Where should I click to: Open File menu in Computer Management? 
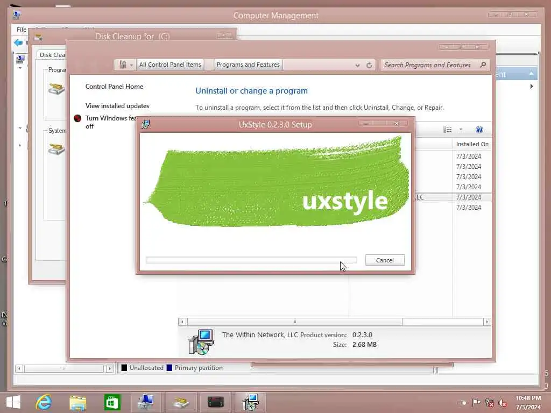[x=21, y=30]
